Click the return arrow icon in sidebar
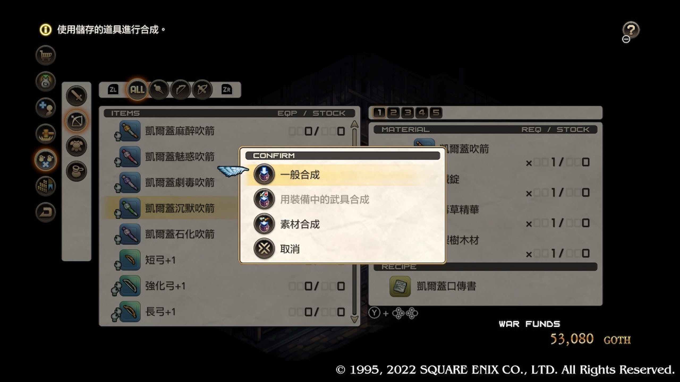This screenshot has width=680, height=382. (x=46, y=212)
